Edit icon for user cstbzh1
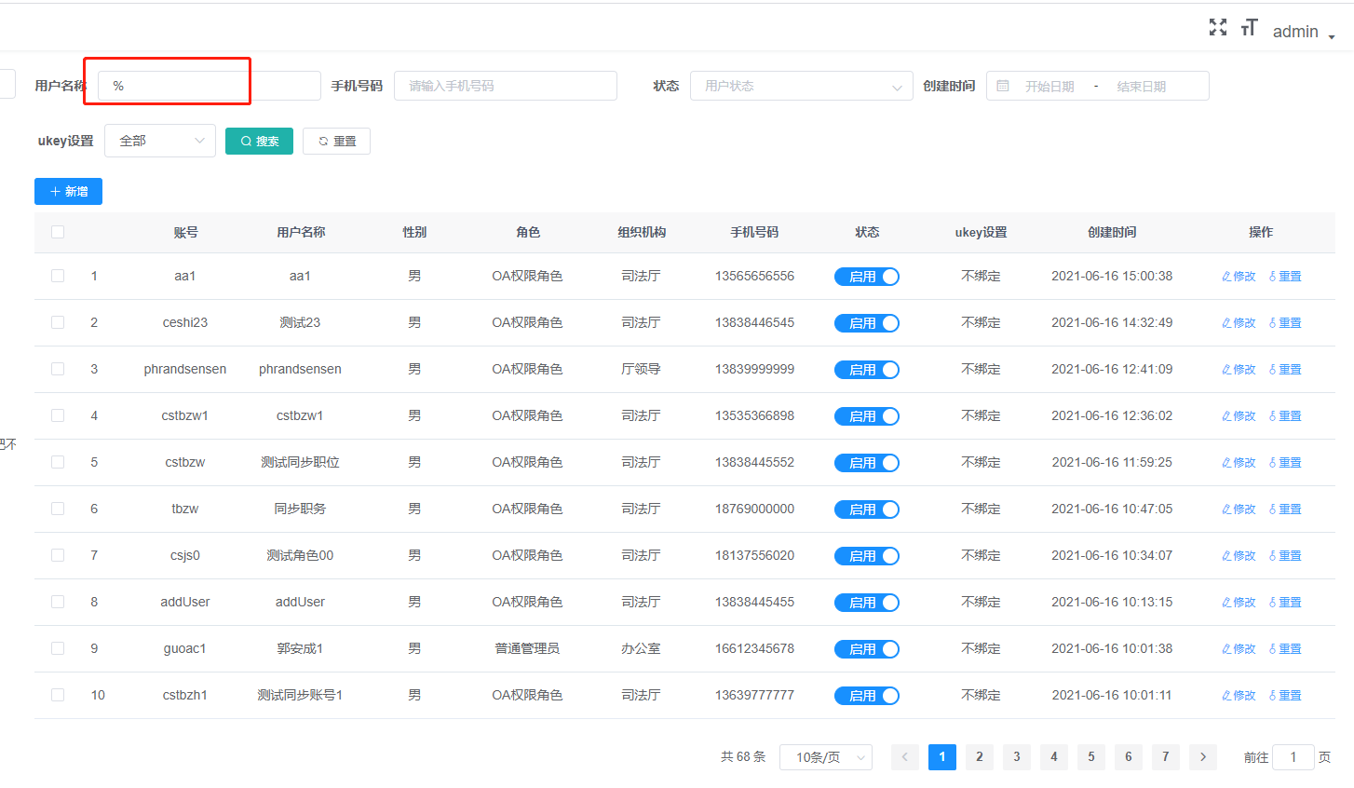The height and width of the screenshot is (788, 1354). 1239,696
